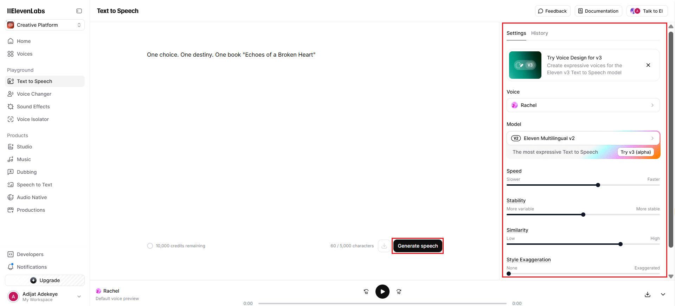
Task: Play the Rachel voice preview
Action: click(382, 292)
